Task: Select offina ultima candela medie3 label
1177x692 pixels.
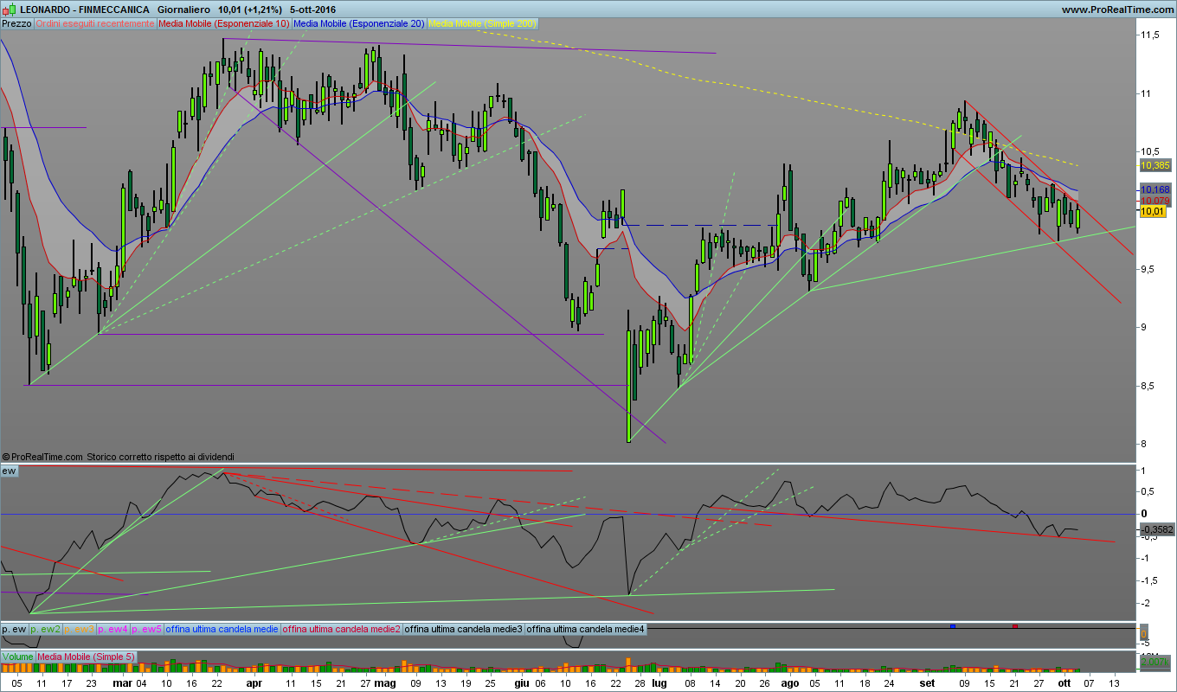Action: [463, 629]
